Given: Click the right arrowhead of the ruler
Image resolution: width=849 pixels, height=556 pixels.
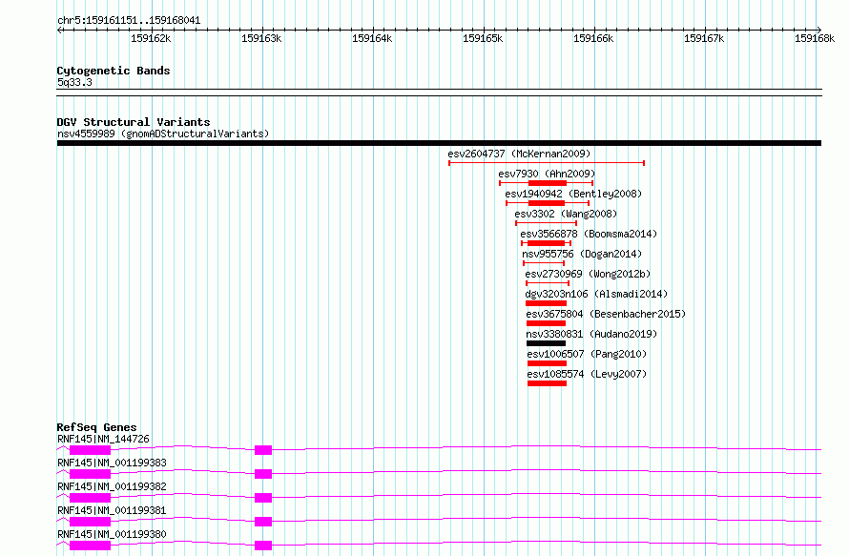Looking at the screenshot, I should [818, 31].
